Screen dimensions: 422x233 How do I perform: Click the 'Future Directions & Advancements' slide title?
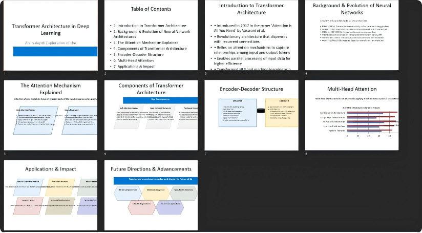[x=151, y=168]
